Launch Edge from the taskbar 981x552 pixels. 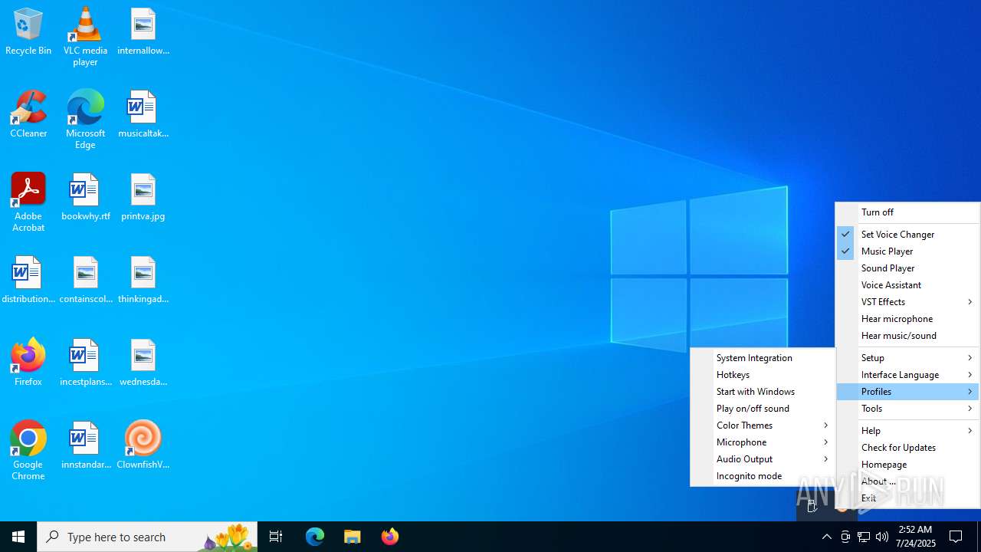(315, 537)
